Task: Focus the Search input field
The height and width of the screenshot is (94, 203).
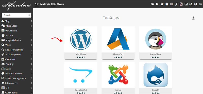Action: click(16, 15)
